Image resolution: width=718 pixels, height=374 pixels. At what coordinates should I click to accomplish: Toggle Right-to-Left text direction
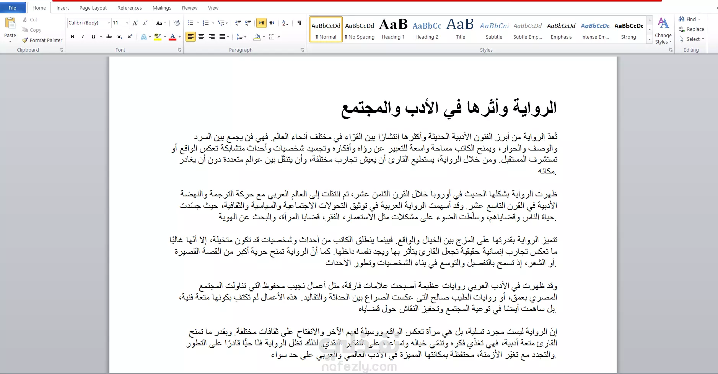coord(272,23)
